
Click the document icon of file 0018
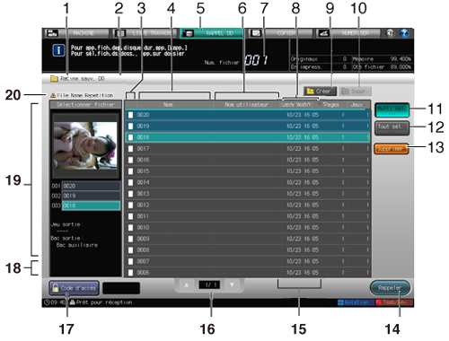pyautogui.click(x=130, y=137)
